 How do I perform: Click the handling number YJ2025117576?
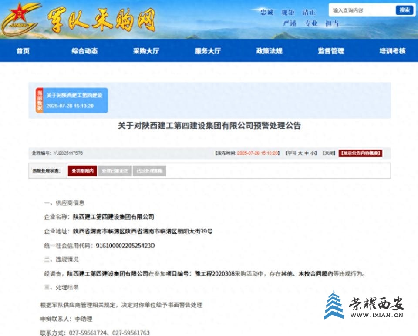(x=68, y=153)
